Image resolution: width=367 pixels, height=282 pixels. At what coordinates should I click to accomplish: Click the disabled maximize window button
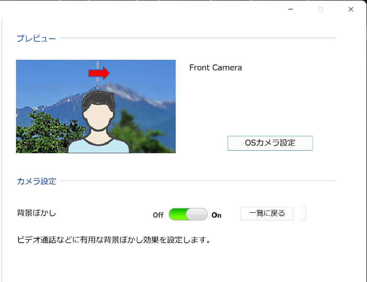click(321, 9)
